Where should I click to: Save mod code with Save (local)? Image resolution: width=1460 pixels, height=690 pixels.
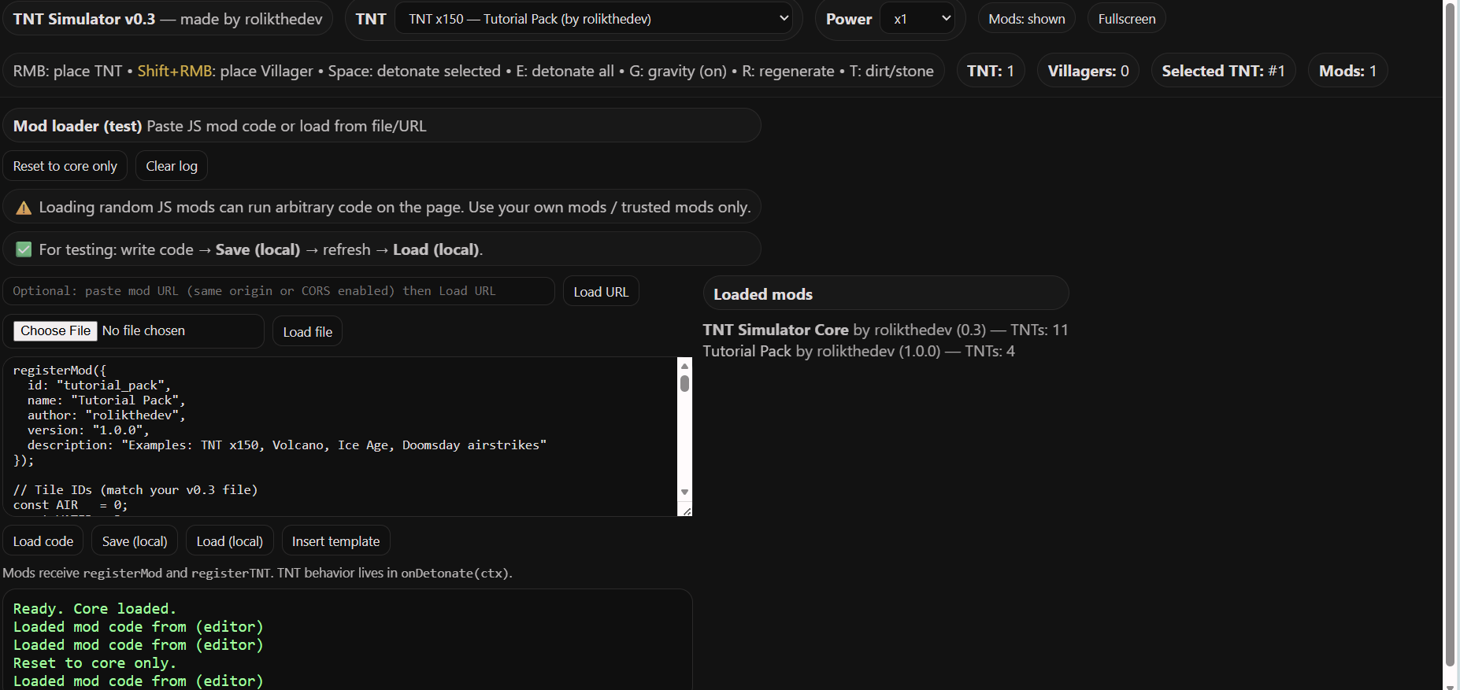[135, 541]
